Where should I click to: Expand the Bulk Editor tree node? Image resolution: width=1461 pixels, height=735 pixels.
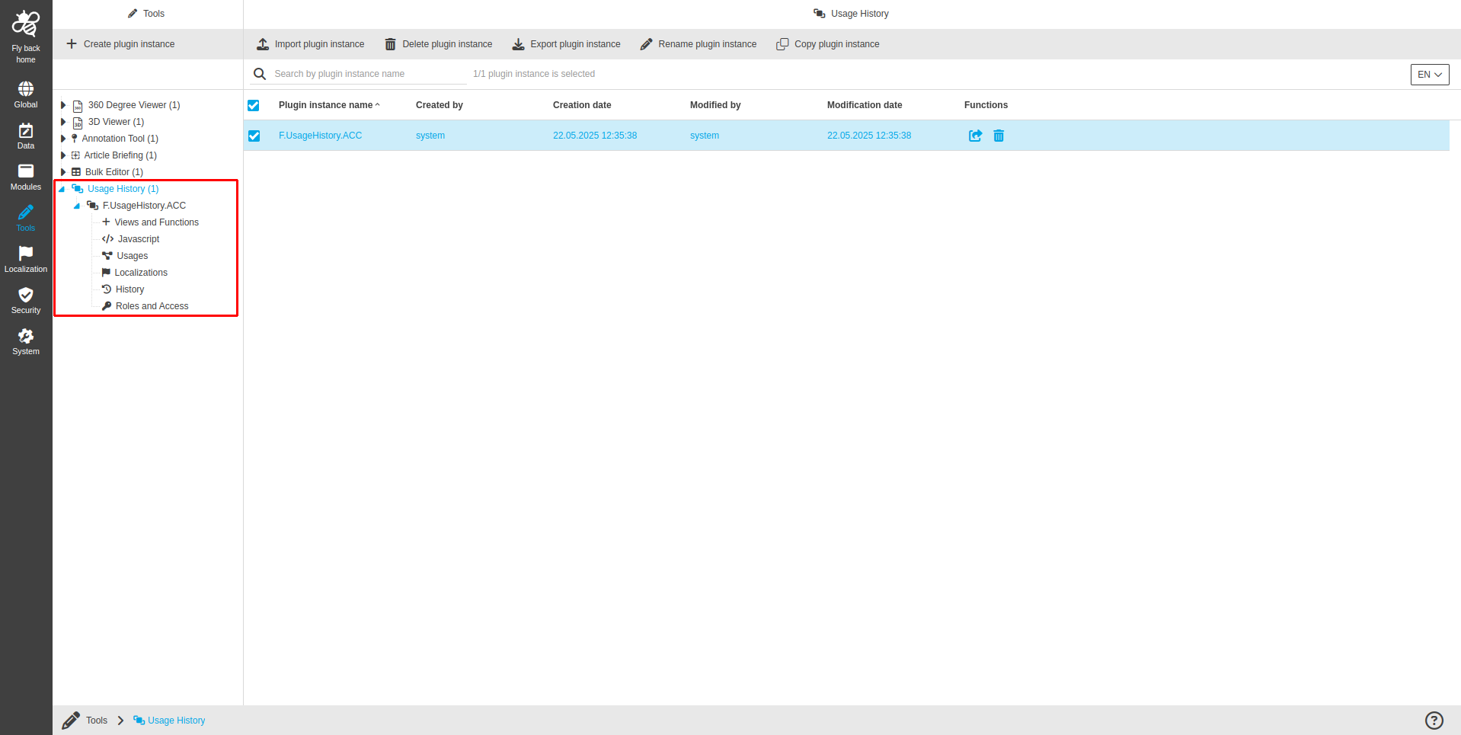pos(63,172)
